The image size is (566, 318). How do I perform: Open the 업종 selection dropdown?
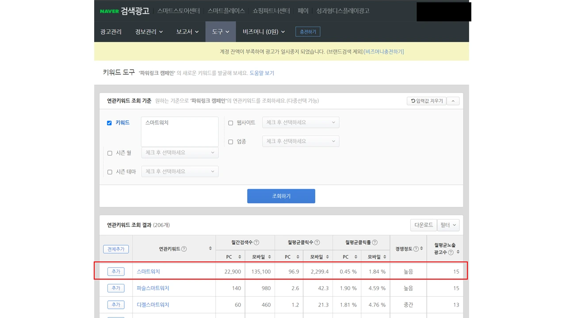click(301, 141)
